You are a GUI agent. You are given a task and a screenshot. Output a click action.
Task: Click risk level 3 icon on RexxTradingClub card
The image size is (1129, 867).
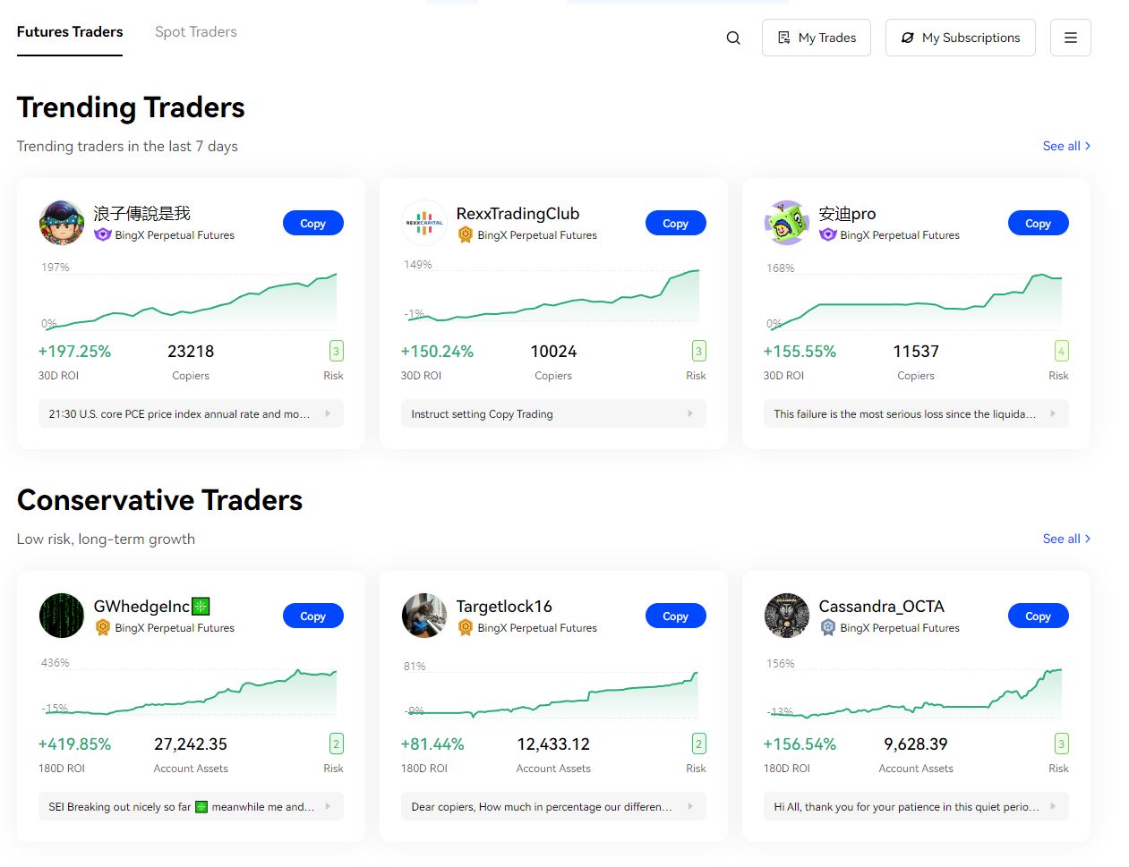click(x=699, y=351)
